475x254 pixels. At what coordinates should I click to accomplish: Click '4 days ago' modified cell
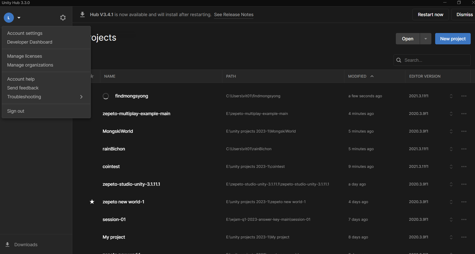tap(358, 202)
